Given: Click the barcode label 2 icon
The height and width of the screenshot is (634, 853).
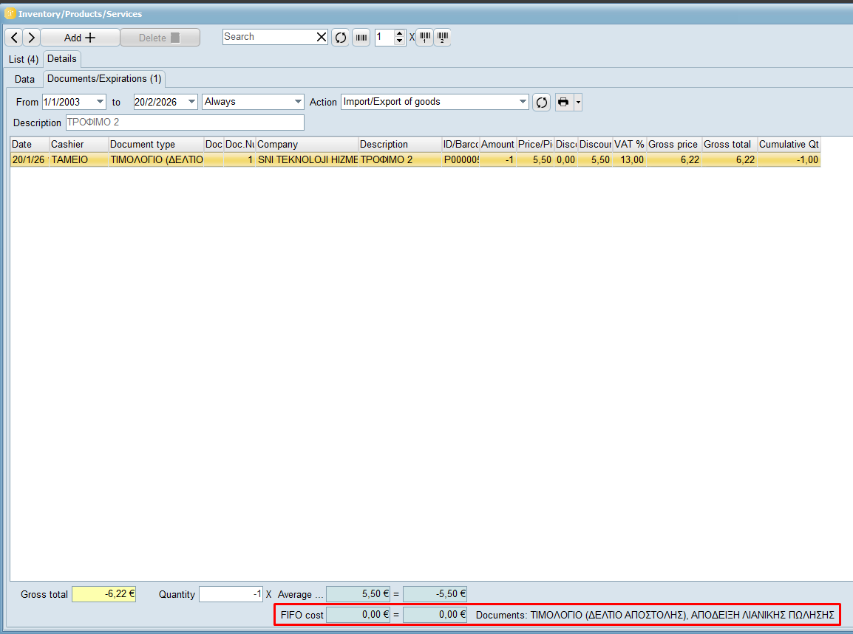Looking at the screenshot, I should click(x=442, y=38).
